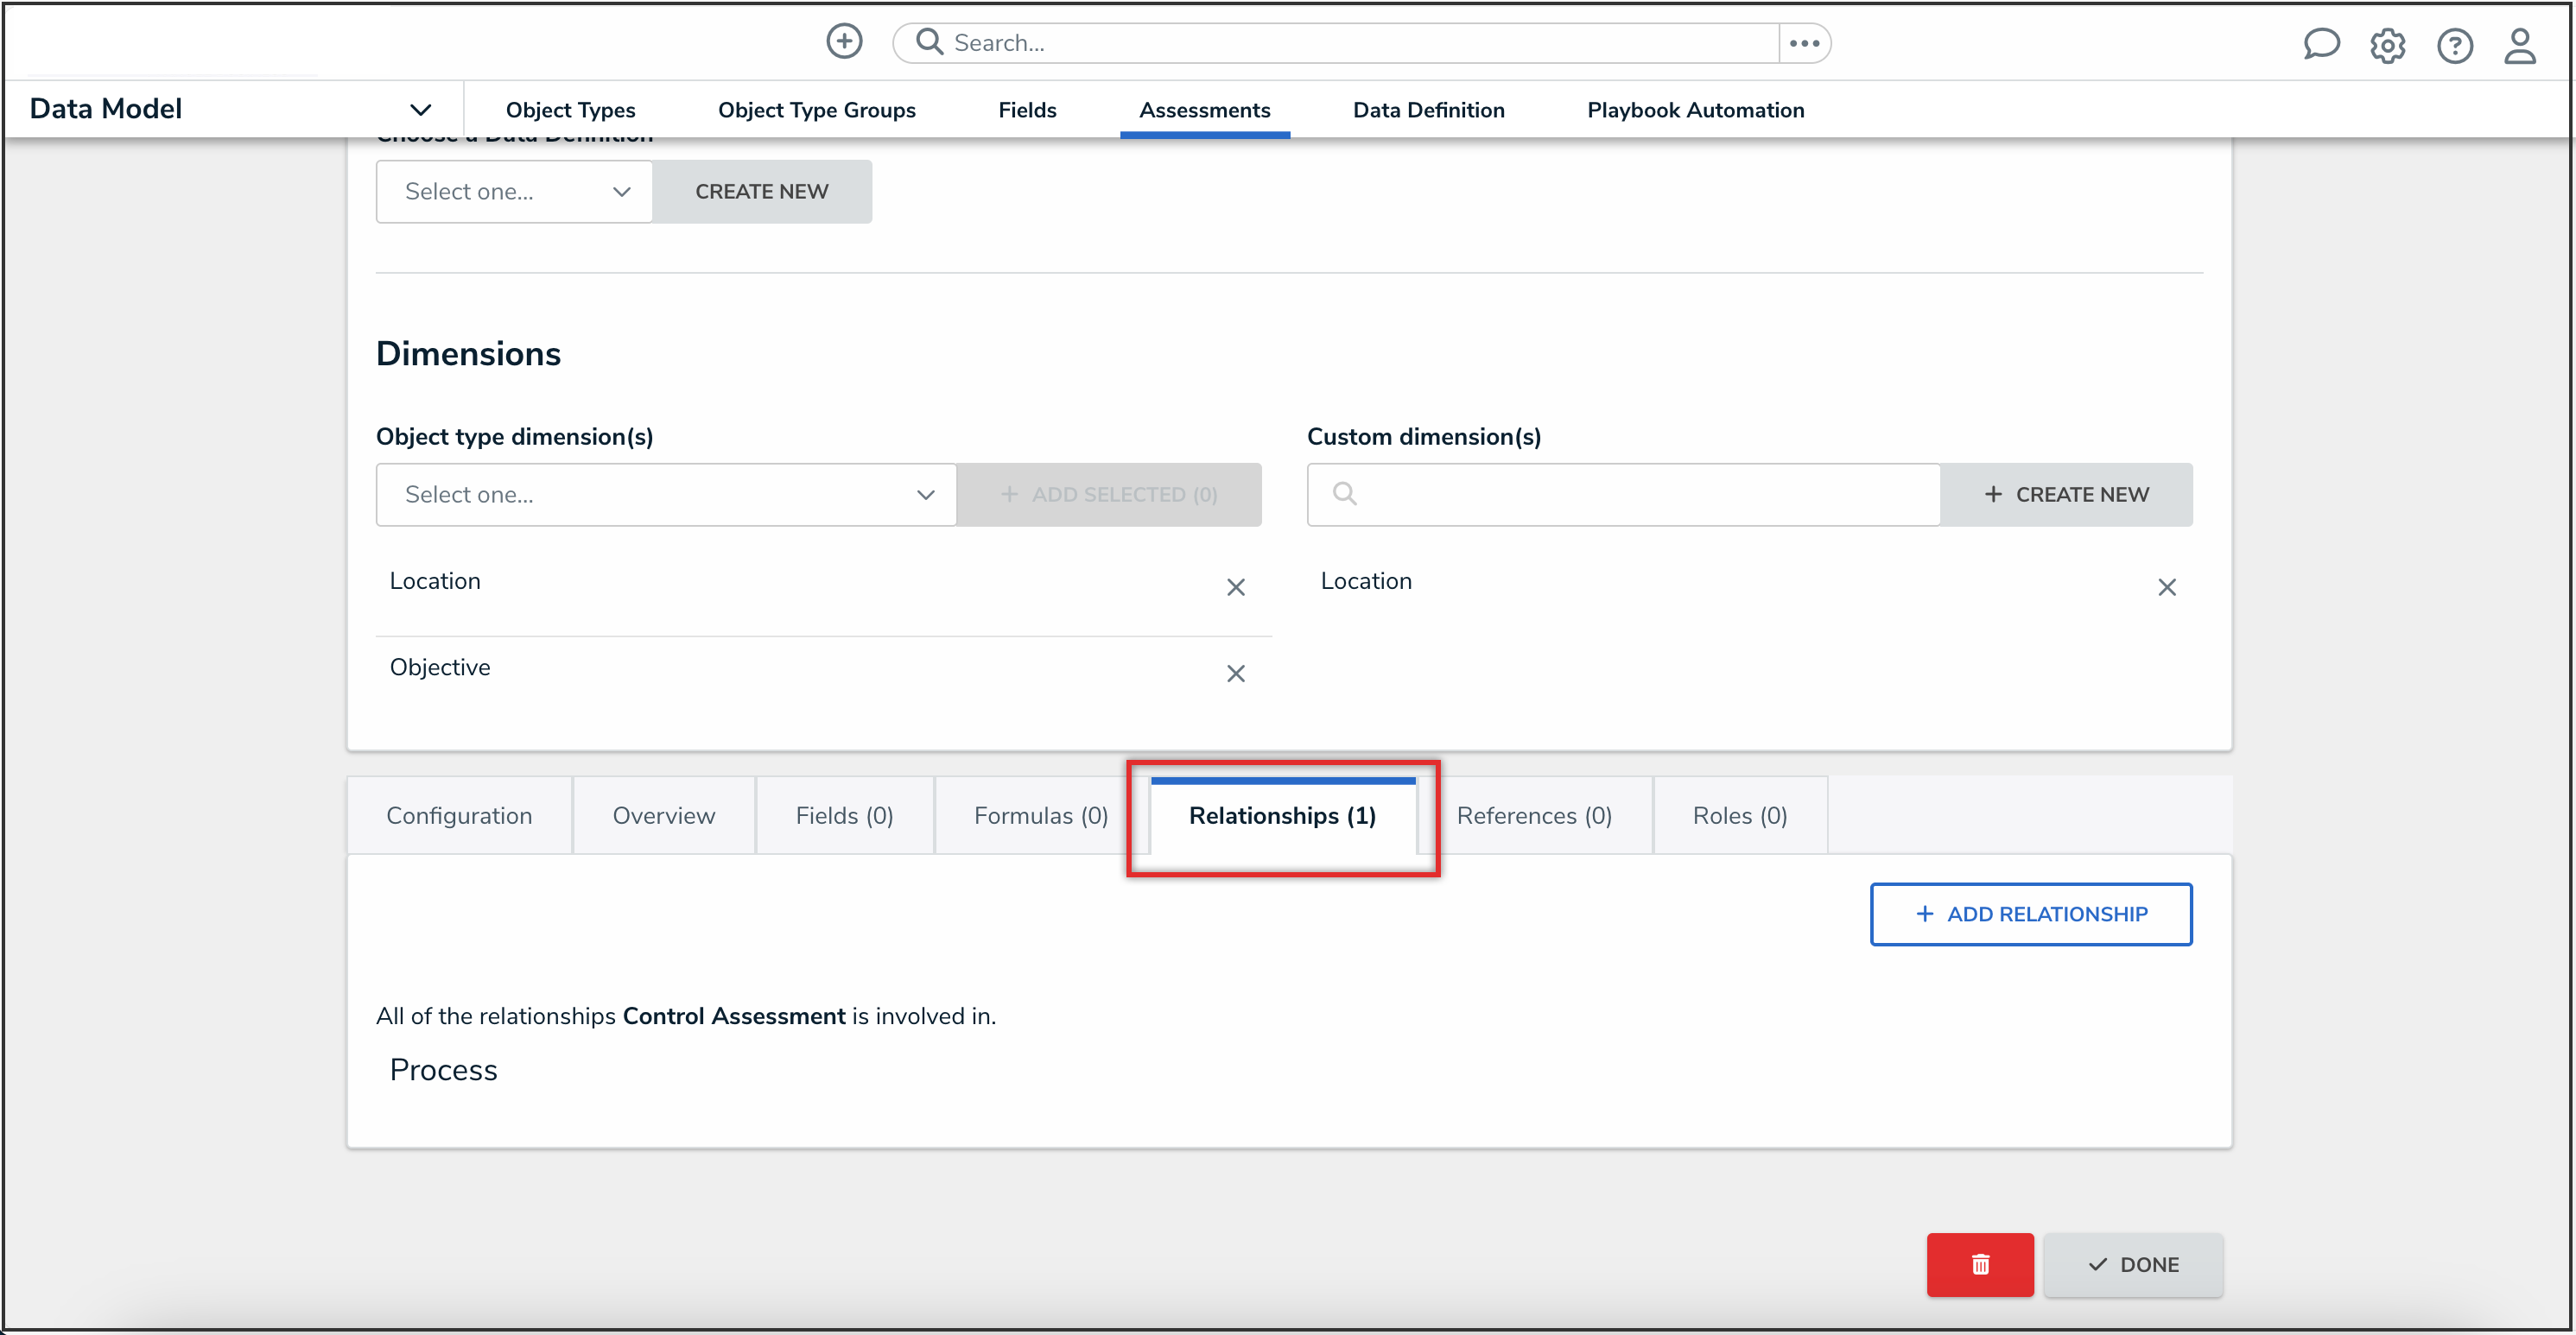Open the search options ellipsis menu
Image resolution: width=2576 pixels, height=1335 pixels.
[1804, 43]
